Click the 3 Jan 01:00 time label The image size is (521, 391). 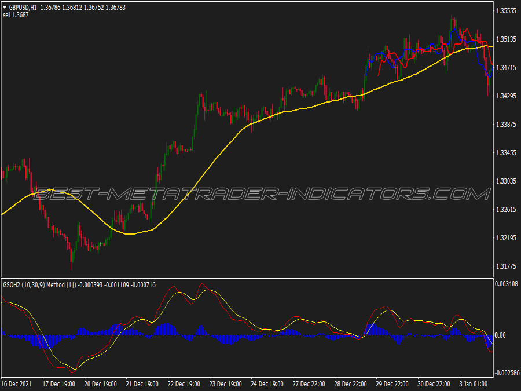point(474,384)
